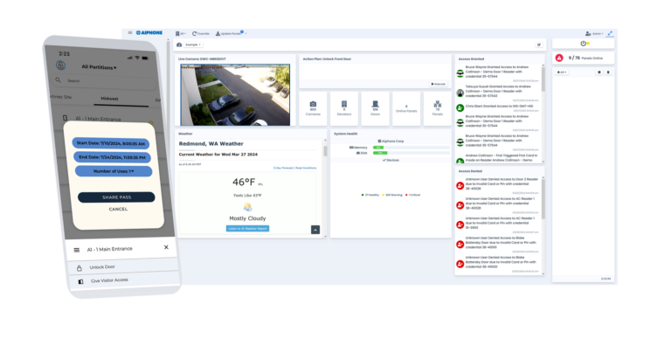This screenshot has width=671, height=352.
Task: Close the AI - 1 Main Entrance sheet
Action: point(166,247)
